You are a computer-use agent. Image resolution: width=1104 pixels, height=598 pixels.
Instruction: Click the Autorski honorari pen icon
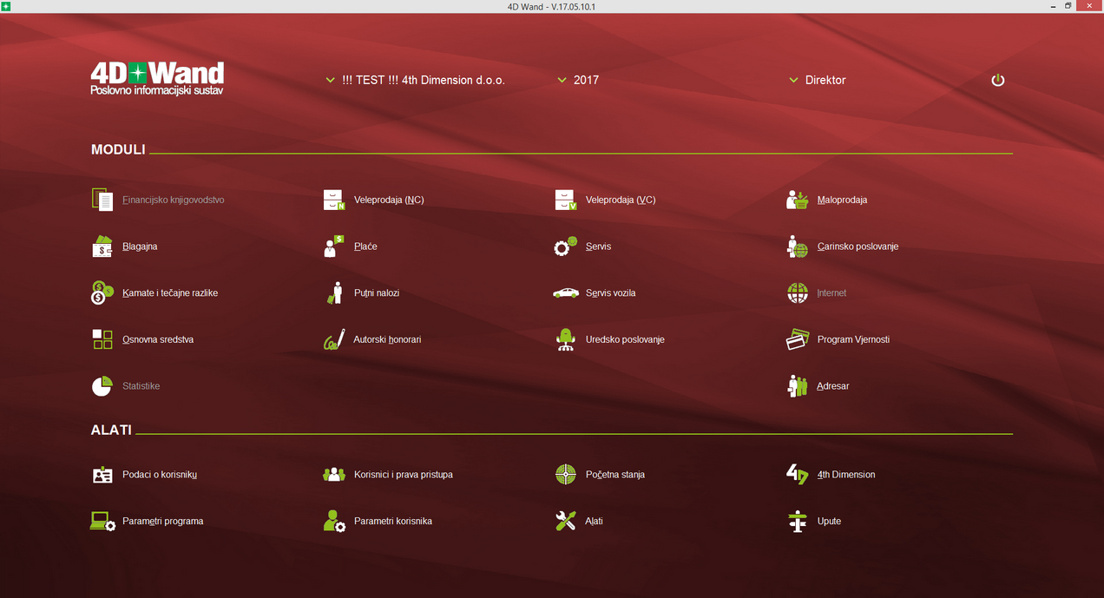[x=334, y=339]
